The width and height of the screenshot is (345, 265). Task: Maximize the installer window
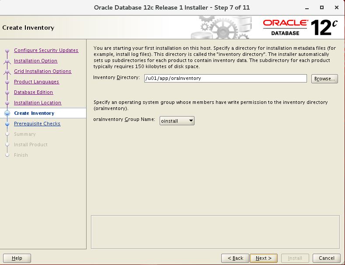click(x=322, y=7)
